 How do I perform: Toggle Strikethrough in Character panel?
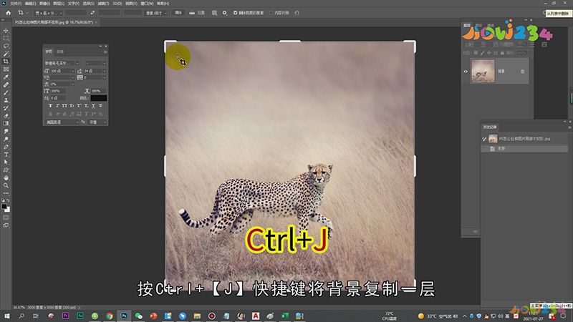(100, 105)
